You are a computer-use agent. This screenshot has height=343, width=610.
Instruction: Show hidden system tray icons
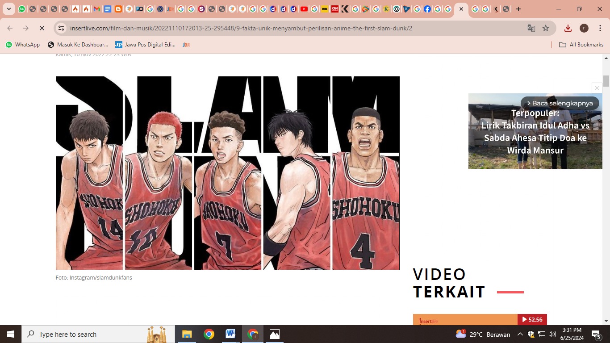click(x=520, y=334)
